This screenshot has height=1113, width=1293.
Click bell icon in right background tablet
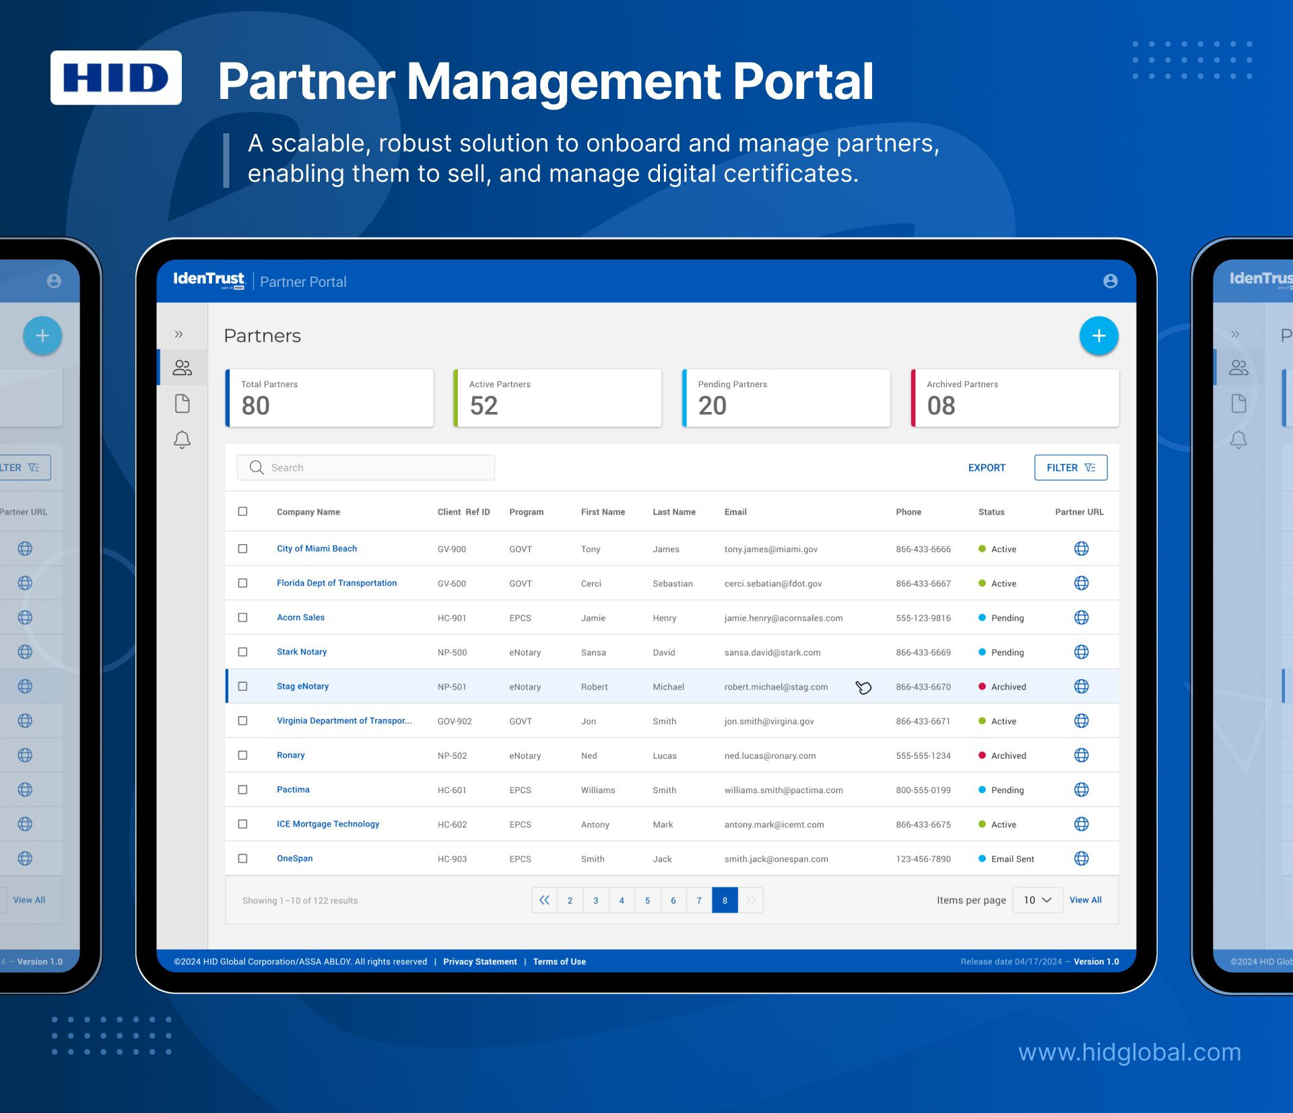coord(1238,440)
